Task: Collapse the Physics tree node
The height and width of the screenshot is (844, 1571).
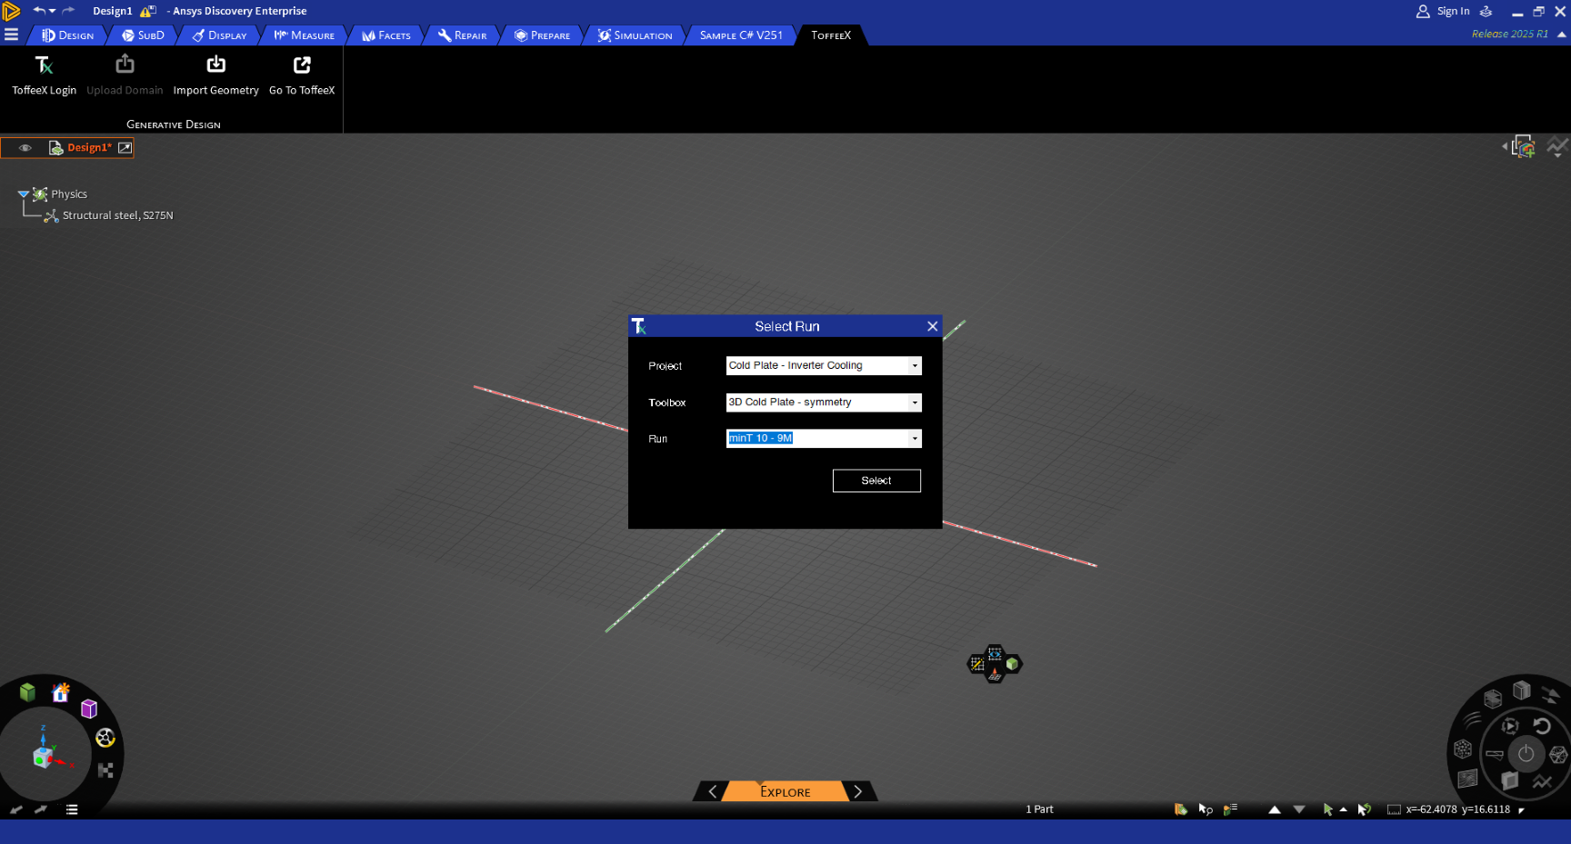Action: click(x=24, y=194)
